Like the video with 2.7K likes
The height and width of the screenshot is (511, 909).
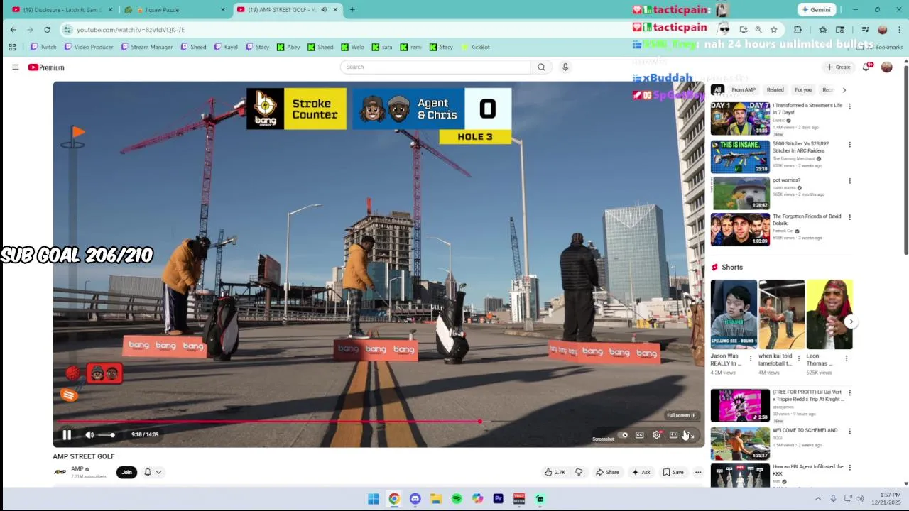(x=555, y=472)
